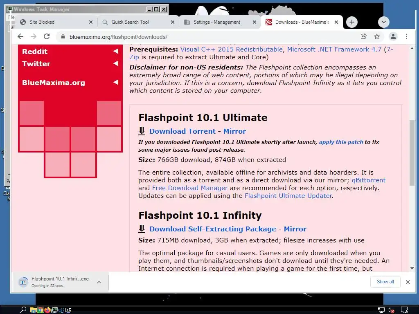Open the tab search dropdown
The image size is (419, 314).
click(x=383, y=22)
